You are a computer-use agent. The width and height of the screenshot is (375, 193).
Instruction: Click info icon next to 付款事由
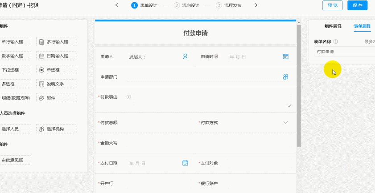tap(129, 97)
